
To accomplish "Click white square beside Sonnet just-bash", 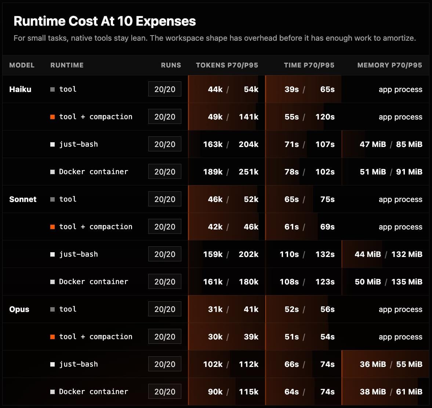I will pos(52,254).
